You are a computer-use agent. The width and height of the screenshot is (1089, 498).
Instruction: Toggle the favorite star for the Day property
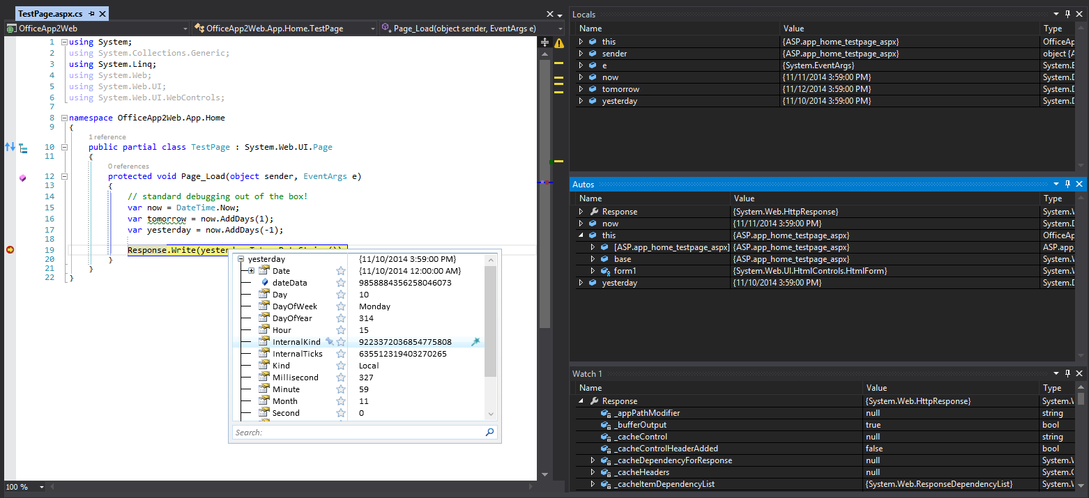pyautogui.click(x=340, y=294)
